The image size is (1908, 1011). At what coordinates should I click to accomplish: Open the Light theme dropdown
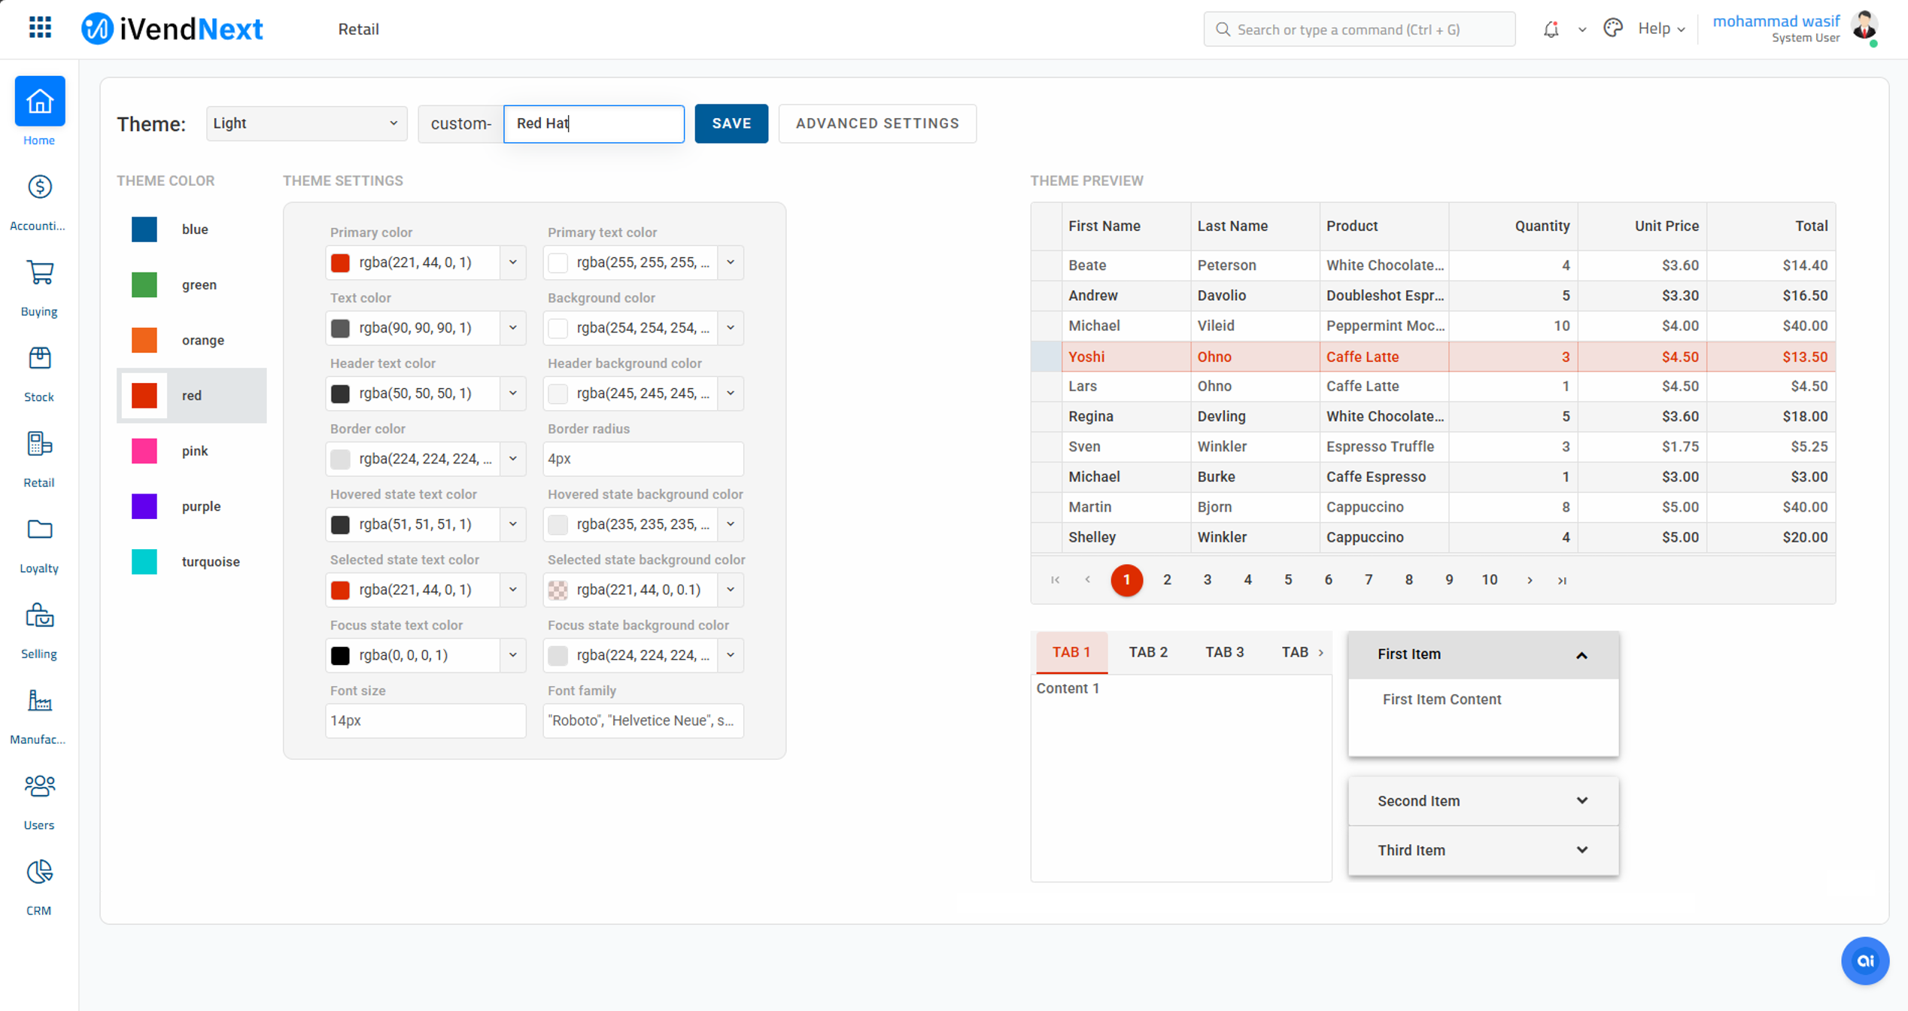305,123
